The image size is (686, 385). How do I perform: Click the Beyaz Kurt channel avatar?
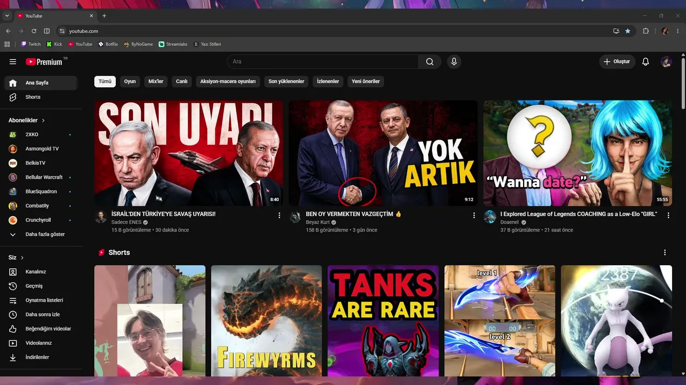(x=295, y=217)
